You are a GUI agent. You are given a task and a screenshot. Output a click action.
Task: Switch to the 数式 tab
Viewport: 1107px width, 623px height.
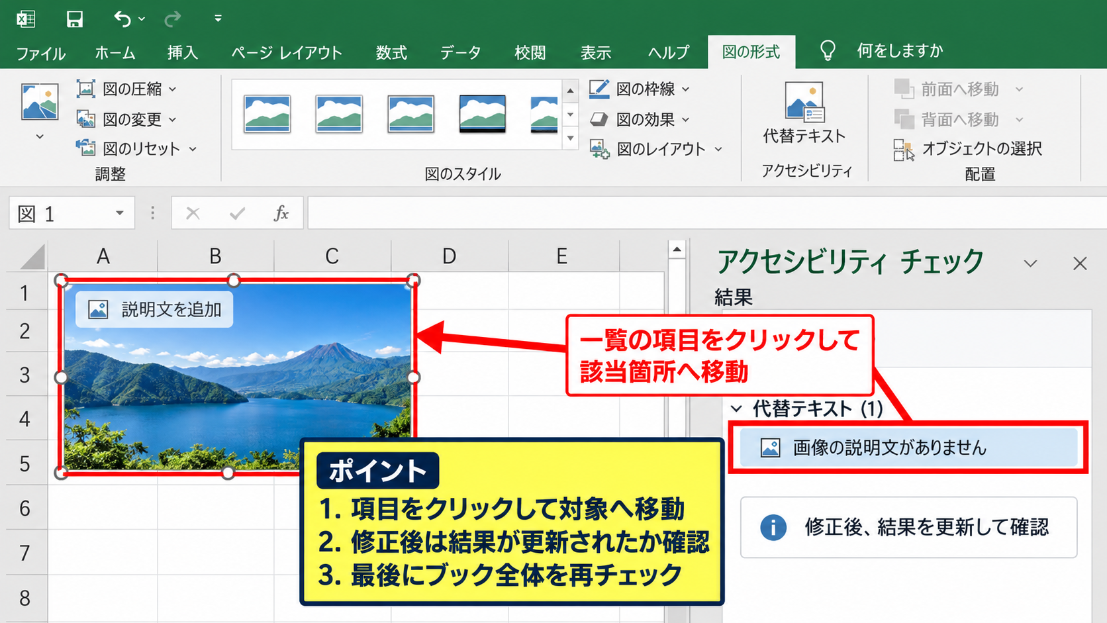pyautogui.click(x=391, y=52)
